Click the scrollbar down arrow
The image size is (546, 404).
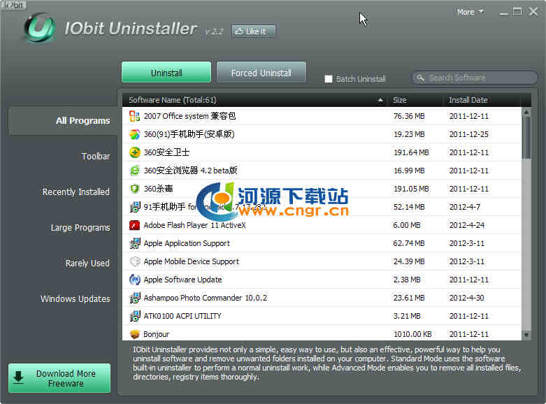coord(526,335)
